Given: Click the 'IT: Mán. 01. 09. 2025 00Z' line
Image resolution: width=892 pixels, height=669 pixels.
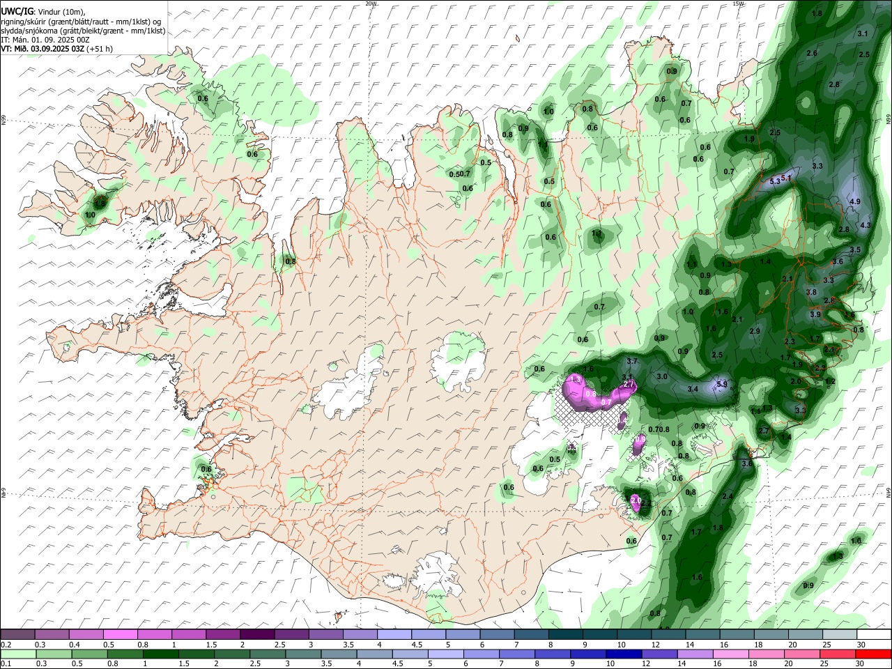Looking at the screenshot, I should tap(45, 40).
